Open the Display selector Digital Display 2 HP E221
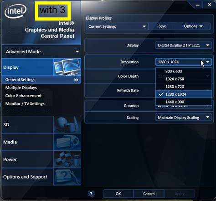Screen dimensions: 216x201 [184, 45]
